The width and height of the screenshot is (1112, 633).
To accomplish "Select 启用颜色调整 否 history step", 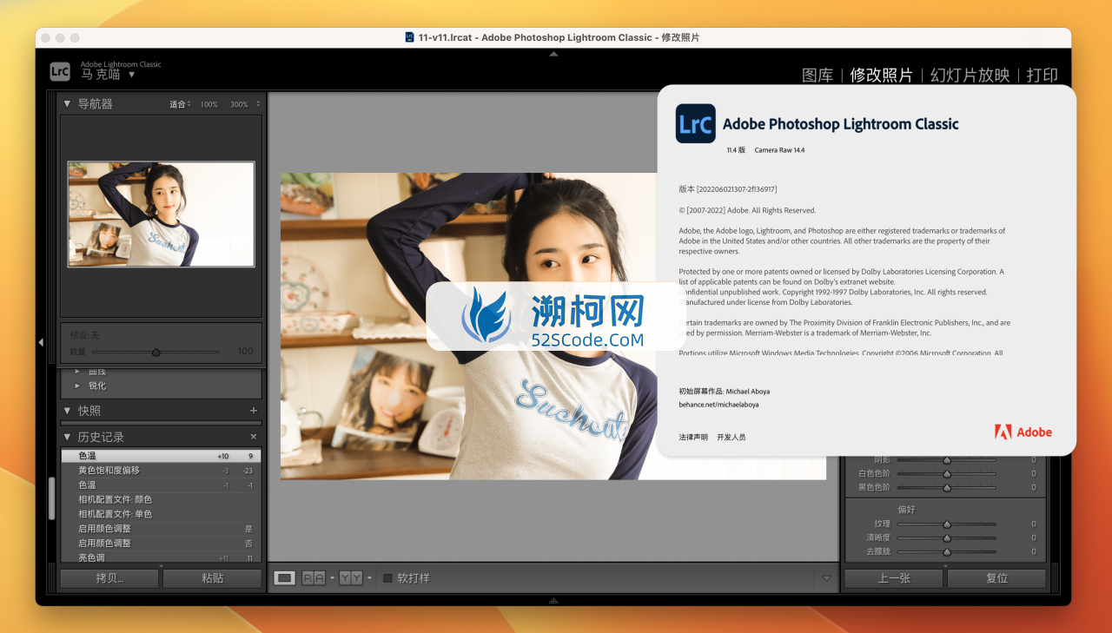I will pos(161,543).
